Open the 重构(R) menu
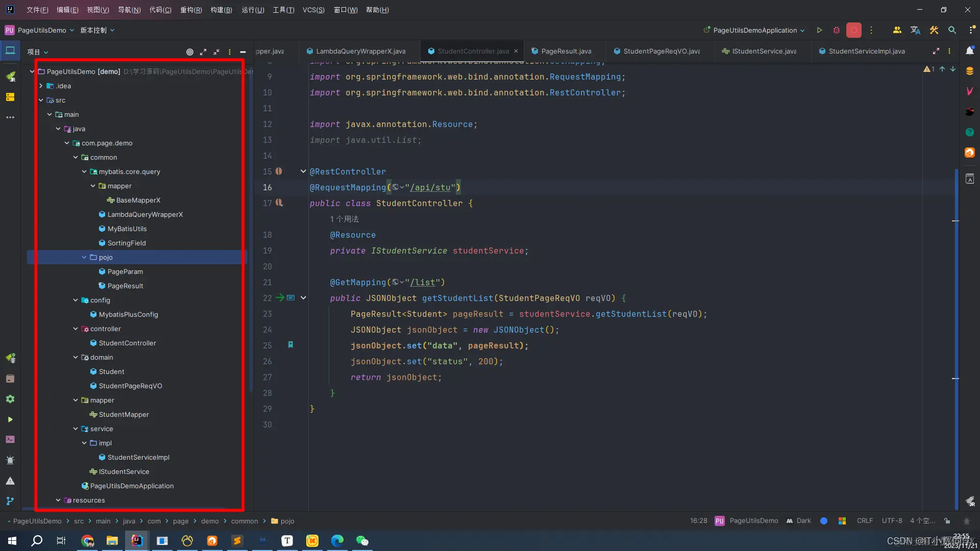The height and width of the screenshot is (551, 980). tap(191, 10)
